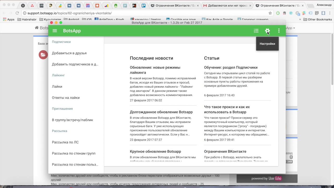Reload the page in Chrome
334x188 pixels.
point(17,13)
